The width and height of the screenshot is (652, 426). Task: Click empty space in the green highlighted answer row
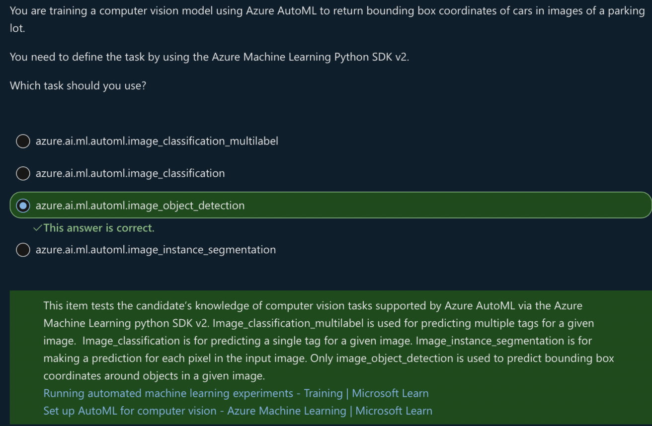tap(447, 206)
